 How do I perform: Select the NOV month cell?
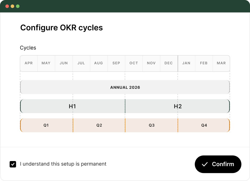(152, 63)
